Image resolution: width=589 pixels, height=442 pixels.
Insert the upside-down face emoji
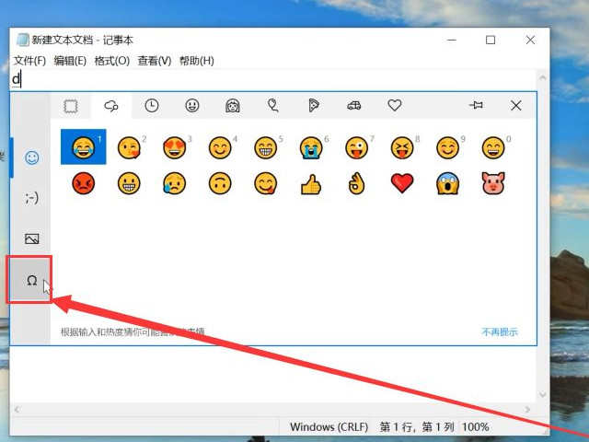220,183
